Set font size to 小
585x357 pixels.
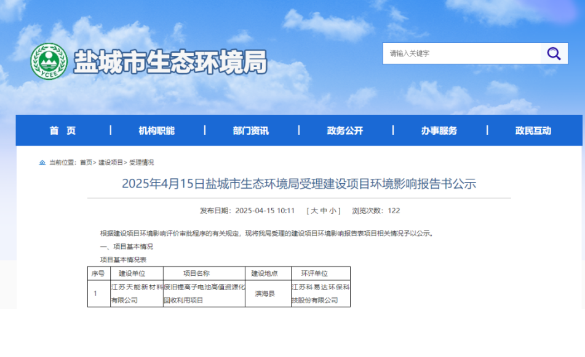332,211
